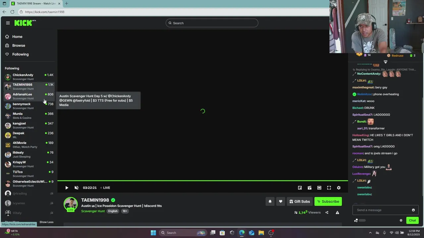
Task: Click the 18+ tag
Action: (x=125, y=211)
